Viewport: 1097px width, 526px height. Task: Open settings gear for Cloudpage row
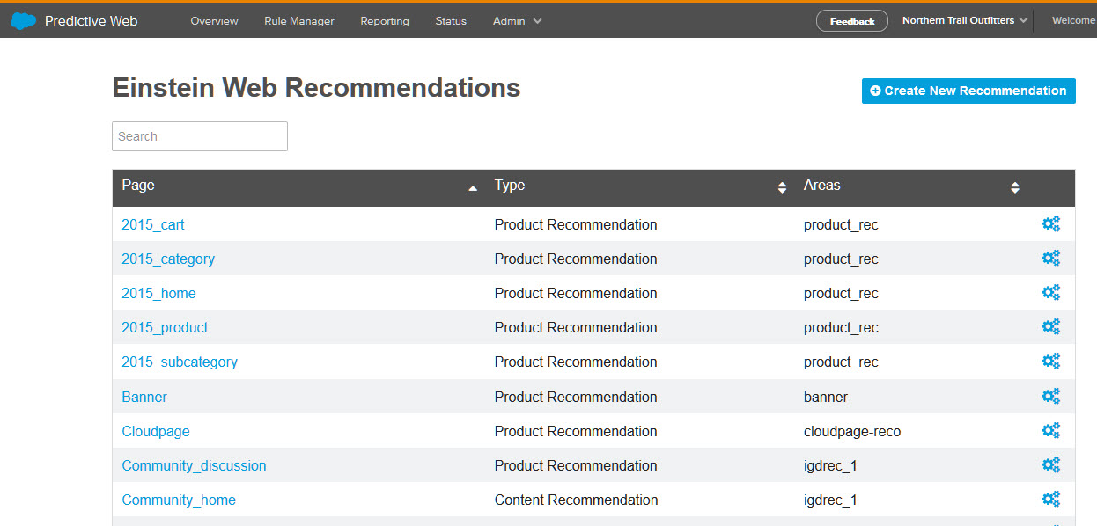pos(1050,430)
